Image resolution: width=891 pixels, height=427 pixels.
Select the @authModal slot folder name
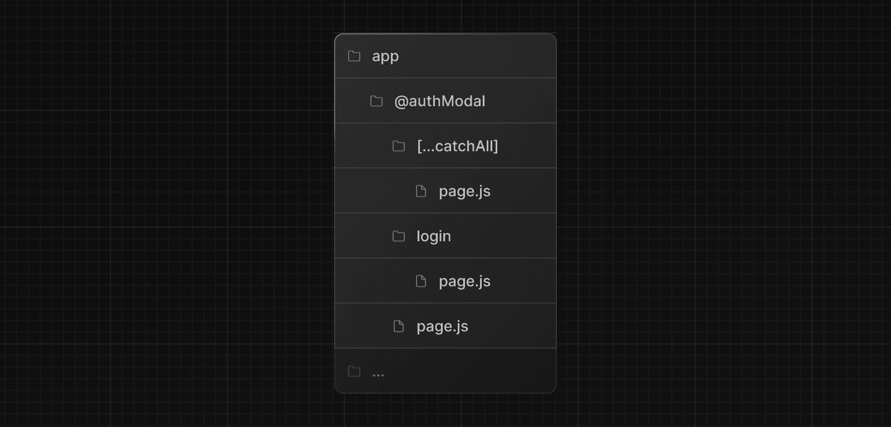[x=440, y=101]
